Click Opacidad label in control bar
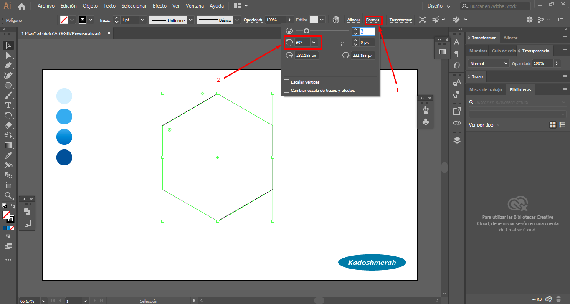570x304 pixels. pyautogui.click(x=253, y=20)
